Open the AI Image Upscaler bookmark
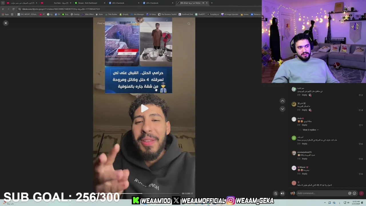 coord(230,14)
